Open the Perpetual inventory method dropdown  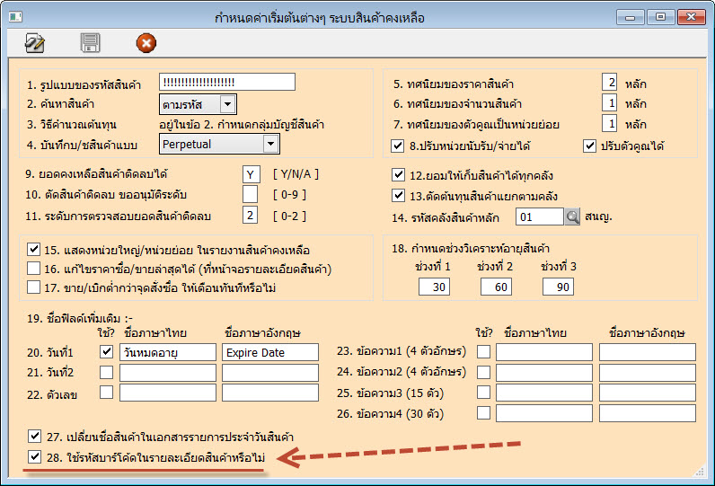tap(219, 144)
